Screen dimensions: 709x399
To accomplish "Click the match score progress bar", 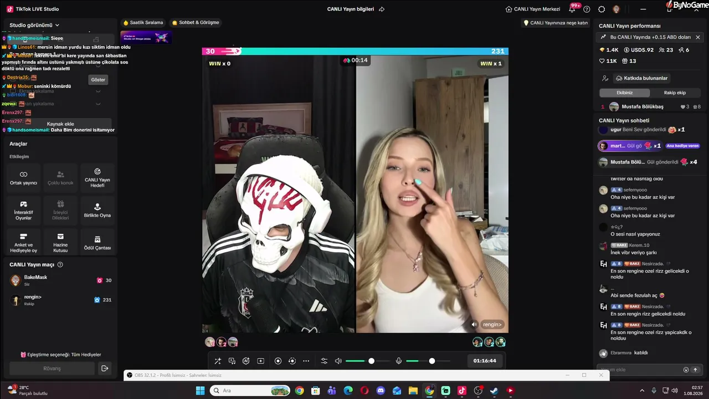I will click(x=355, y=51).
